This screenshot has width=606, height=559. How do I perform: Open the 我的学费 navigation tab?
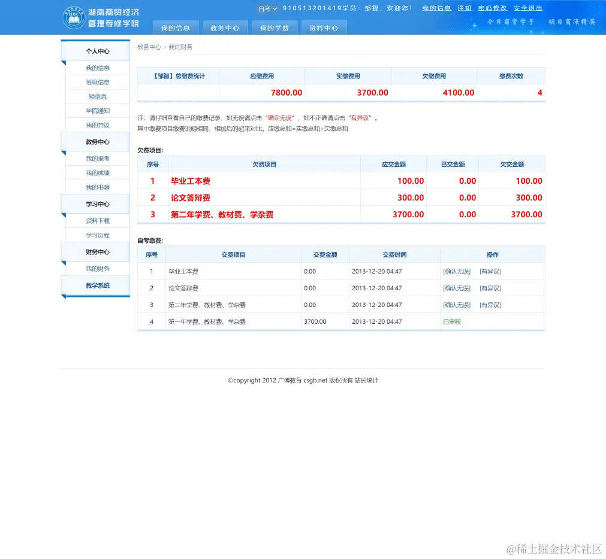(x=275, y=28)
